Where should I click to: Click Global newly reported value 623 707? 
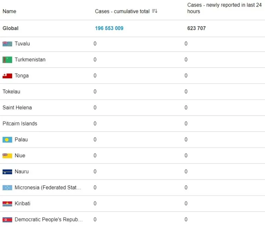pyautogui.click(x=196, y=28)
